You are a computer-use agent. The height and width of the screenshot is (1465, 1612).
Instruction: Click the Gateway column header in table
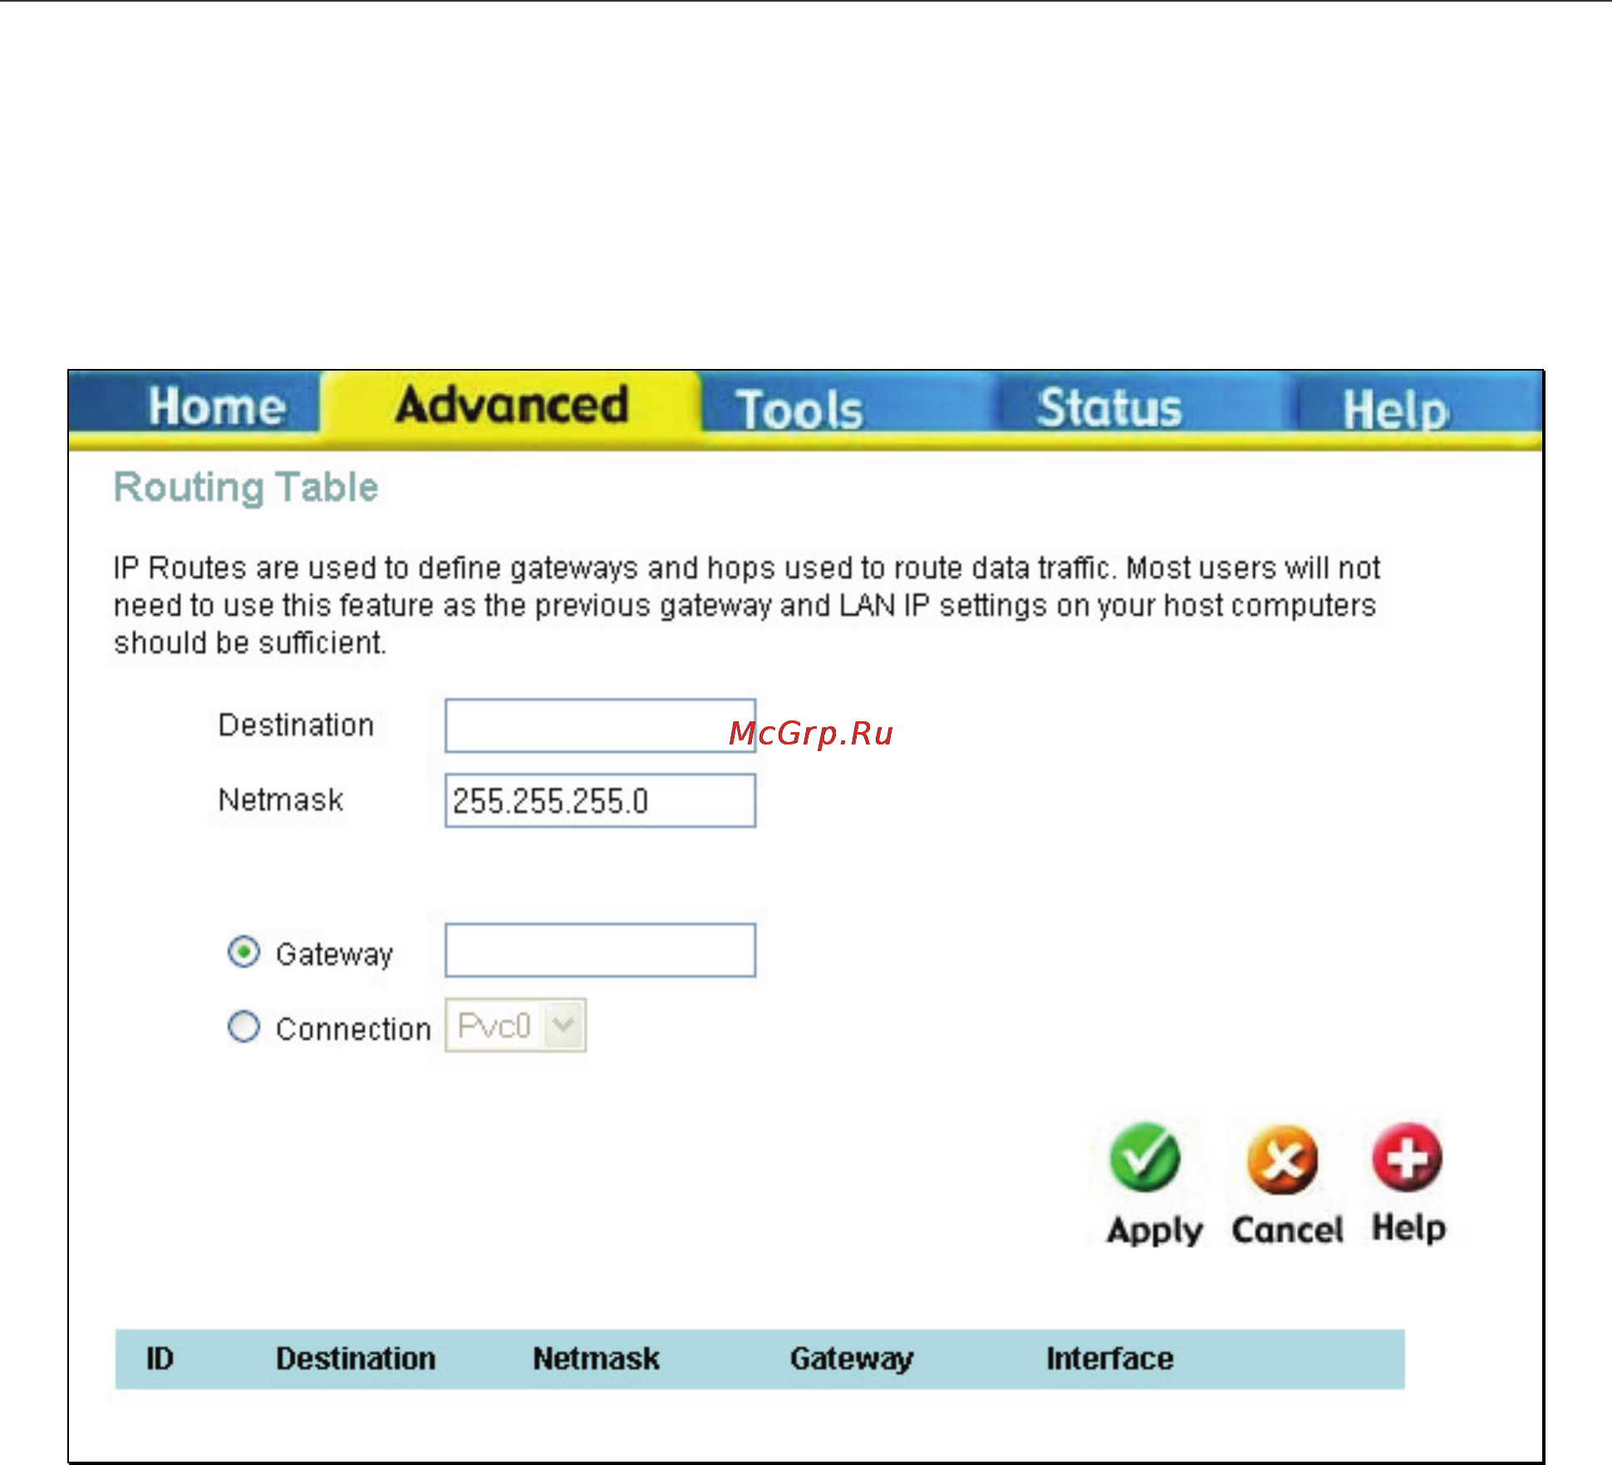[x=852, y=1359]
